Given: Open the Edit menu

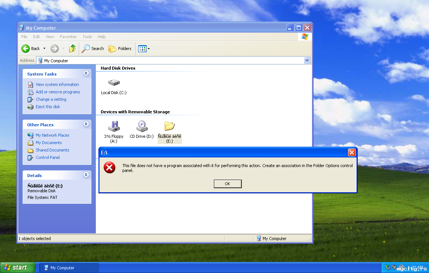Looking at the screenshot, I should pyautogui.click(x=36, y=37).
